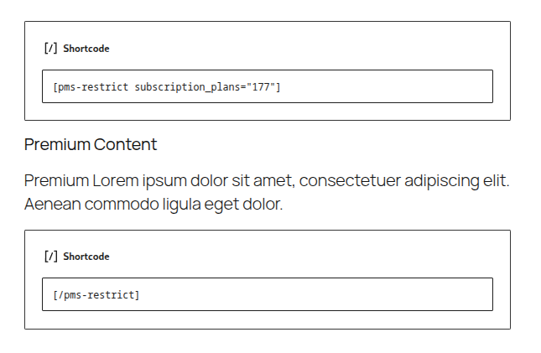Image resolution: width=541 pixels, height=353 pixels.
Task: Focus the shortcode field containing [/pms-restrict]
Action: pyautogui.click(x=268, y=294)
